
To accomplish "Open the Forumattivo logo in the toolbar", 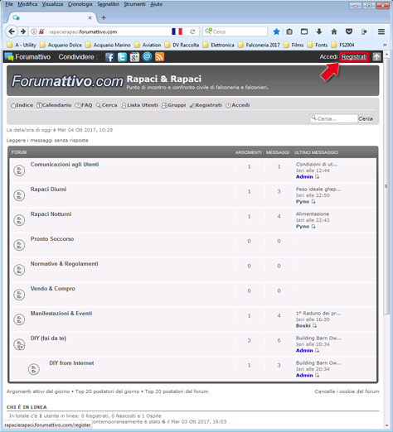I will tap(27, 57).
